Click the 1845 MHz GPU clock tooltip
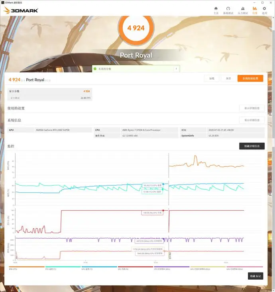This screenshot has width=275, height=292. 150,253
